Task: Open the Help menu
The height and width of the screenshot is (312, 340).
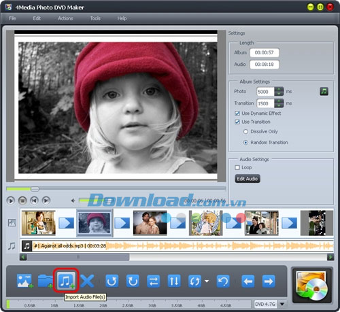Action: point(122,18)
